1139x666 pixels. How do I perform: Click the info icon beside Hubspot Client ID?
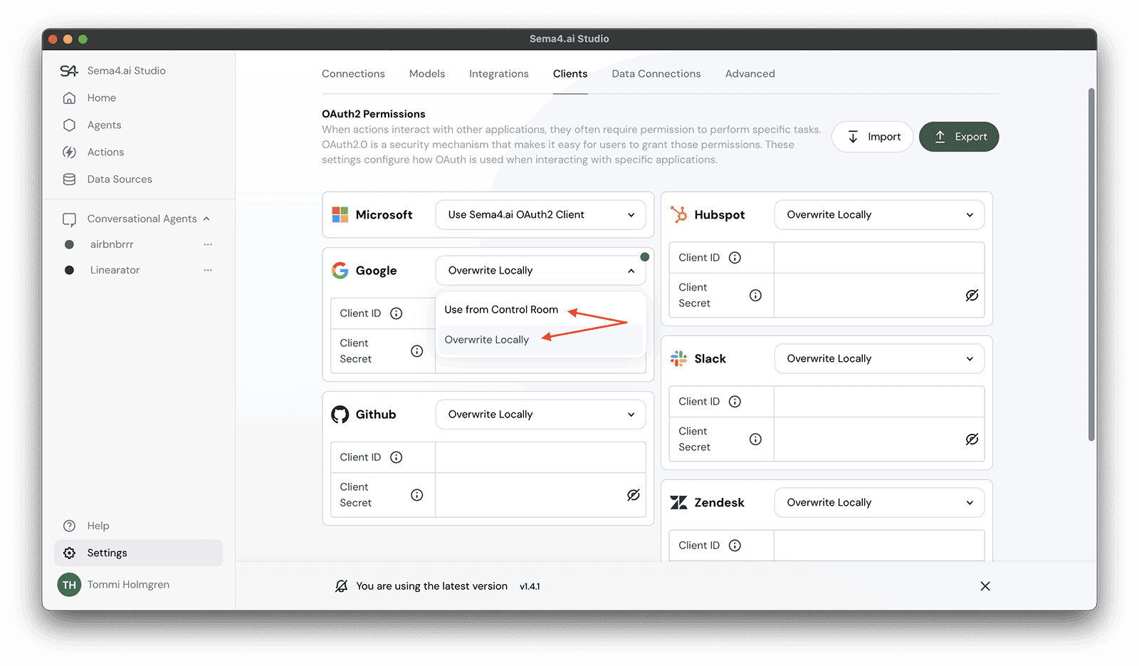click(x=735, y=257)
